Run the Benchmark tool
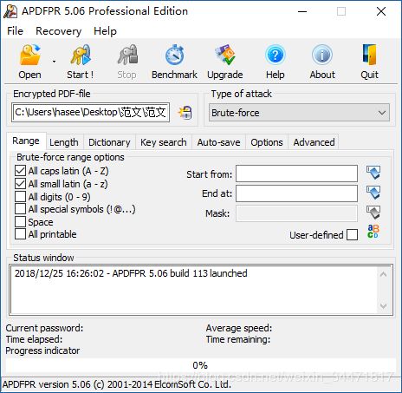Screen dimensions: 402x393 pyautogui.click(x=174, y=62)
